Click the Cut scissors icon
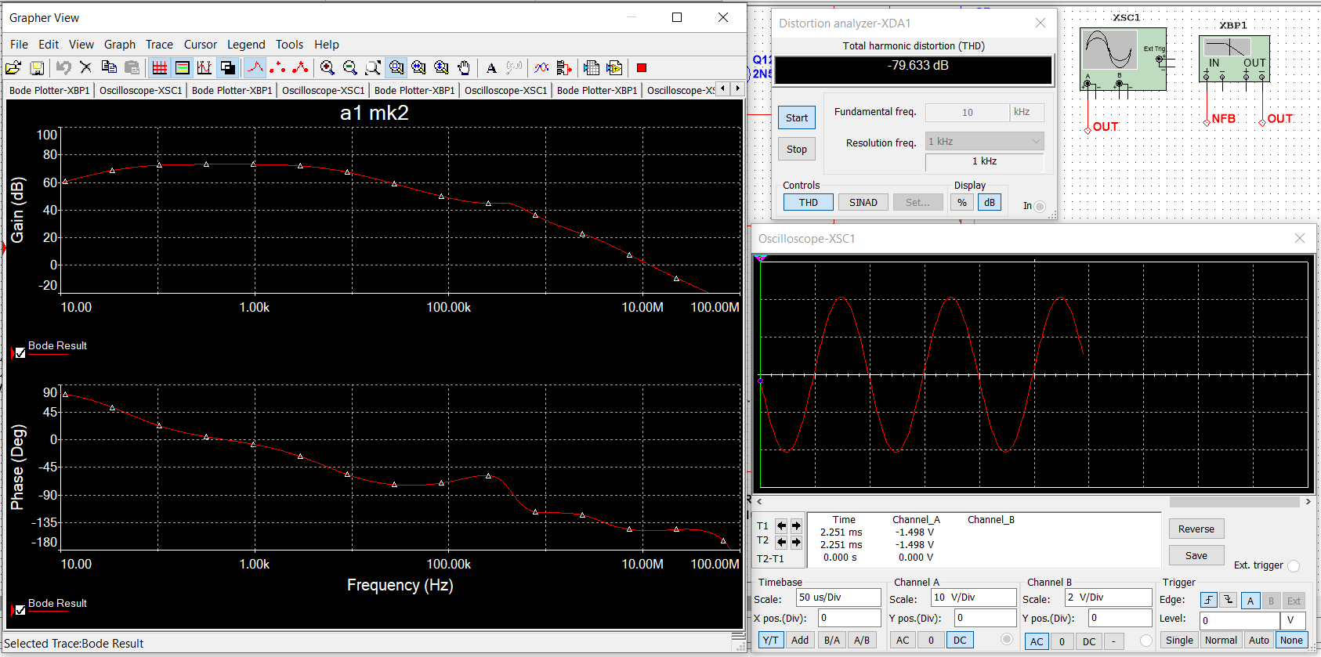The height and width of the screenshot is (657, 1321). [x=86, y=68]
